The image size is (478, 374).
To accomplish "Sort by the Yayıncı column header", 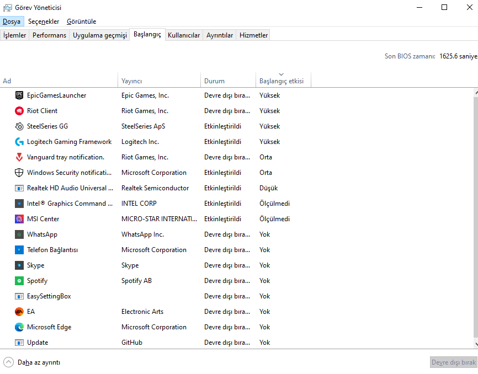I will tap(159, 80).
